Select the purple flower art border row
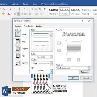Screen dimensions: 97x97 point(41,83)
